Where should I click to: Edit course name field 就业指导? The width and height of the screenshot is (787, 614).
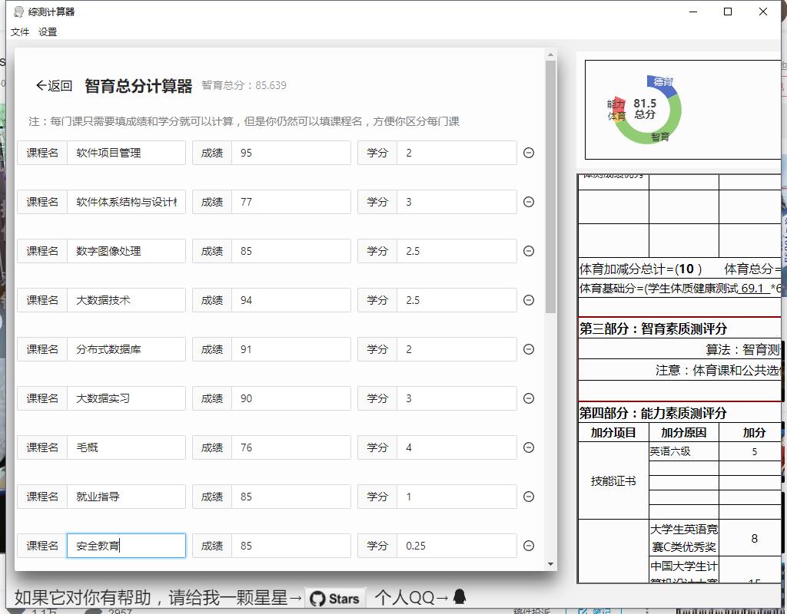(x=126, y=497)
